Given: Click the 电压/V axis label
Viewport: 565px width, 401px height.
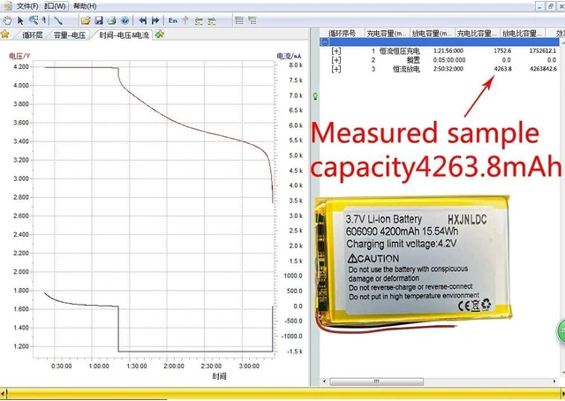Looking at the screenshot, I should [19, 56].
